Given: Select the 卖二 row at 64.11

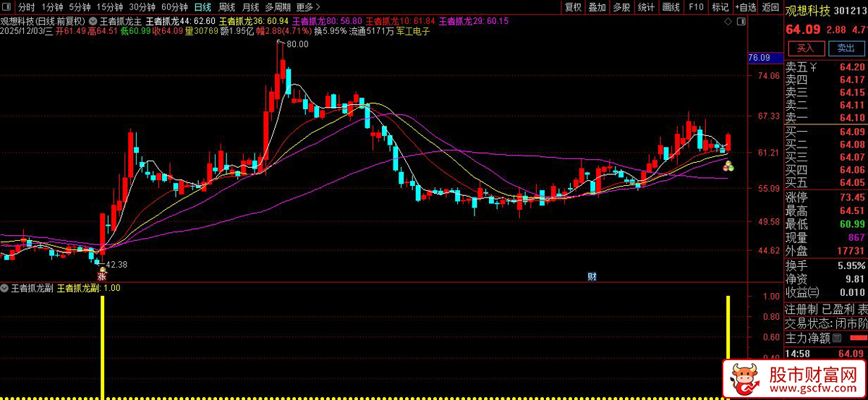Looking at the screenshot, I should (x=826, y=105).
